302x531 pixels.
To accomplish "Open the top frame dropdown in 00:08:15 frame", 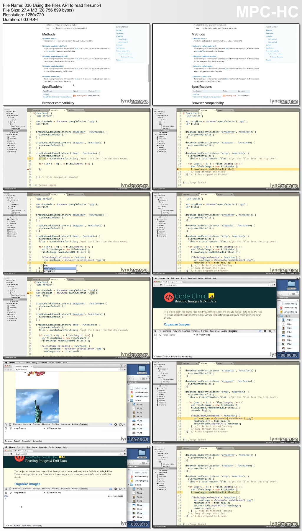I will (29, 493).
